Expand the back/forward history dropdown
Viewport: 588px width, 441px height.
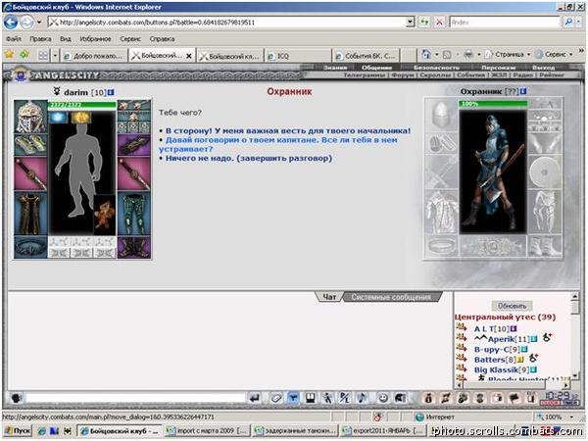[39, 23]
